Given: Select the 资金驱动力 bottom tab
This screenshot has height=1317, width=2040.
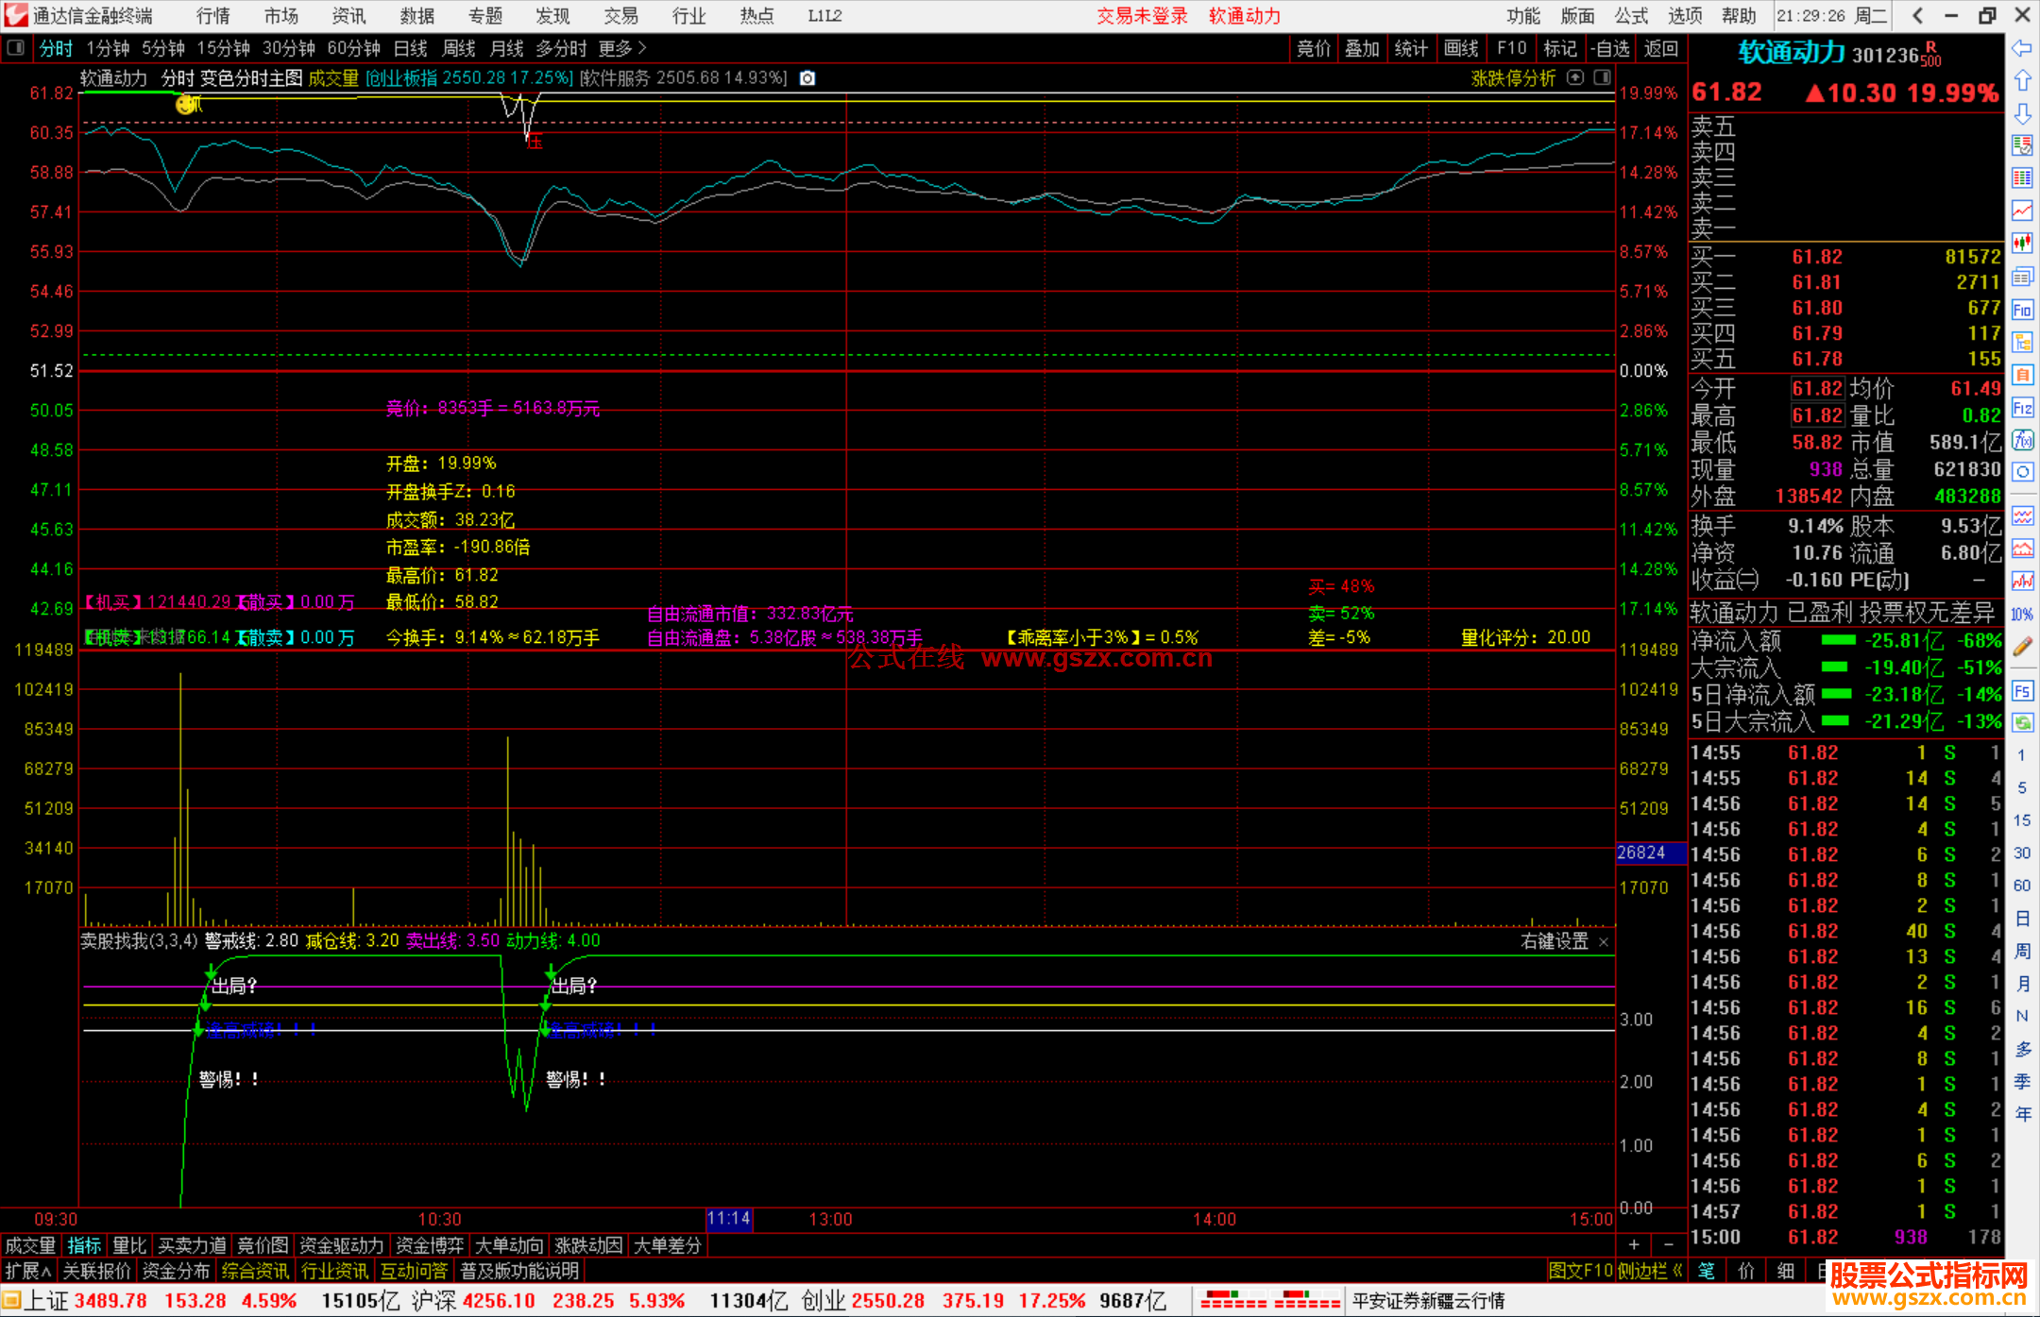Looking at the screenshot, I should coord(341,1245).
